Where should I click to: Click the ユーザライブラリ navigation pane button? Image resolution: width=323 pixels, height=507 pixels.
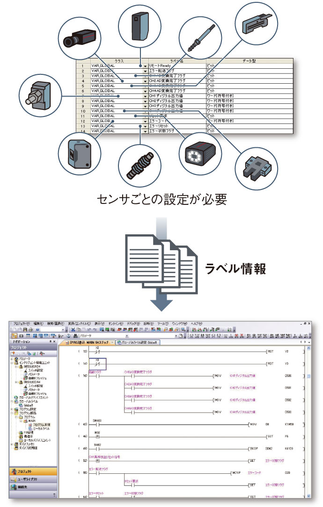click(x=33, y=479)
